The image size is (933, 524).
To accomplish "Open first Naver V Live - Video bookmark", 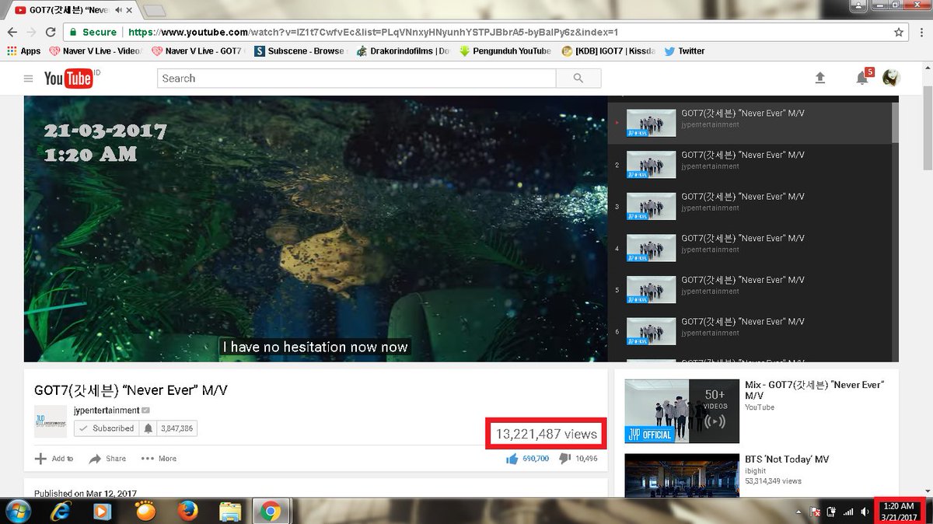I will 95,51.
